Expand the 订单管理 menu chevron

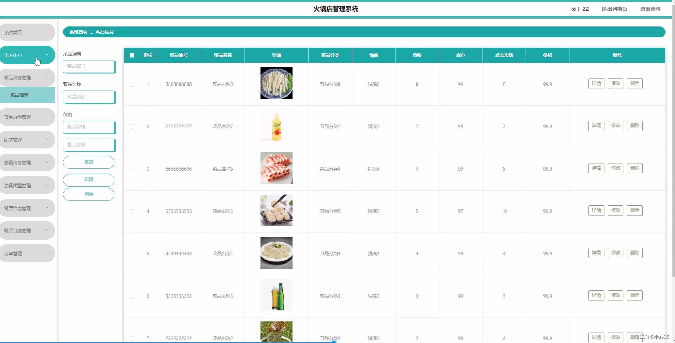47,253
